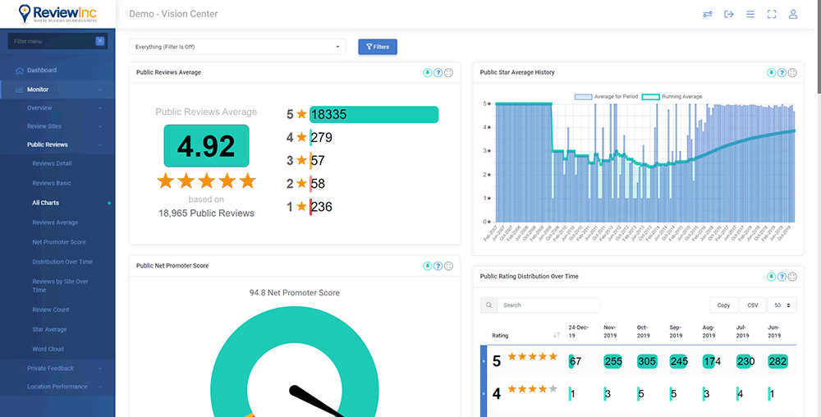Click the Sep-2019 column header
Screen dimensions: 821x417
tap(676, 332)
